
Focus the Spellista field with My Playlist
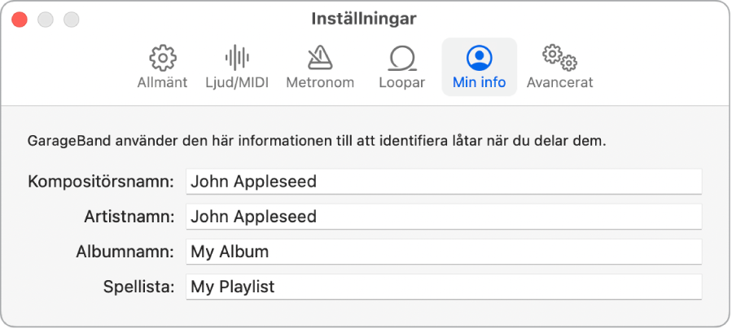point(444,287)
